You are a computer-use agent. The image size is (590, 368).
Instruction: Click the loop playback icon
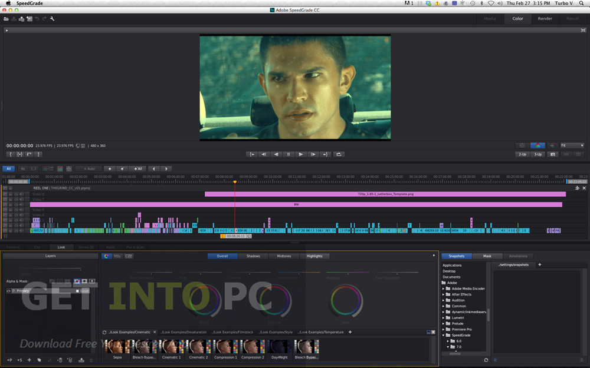[338, 154]
